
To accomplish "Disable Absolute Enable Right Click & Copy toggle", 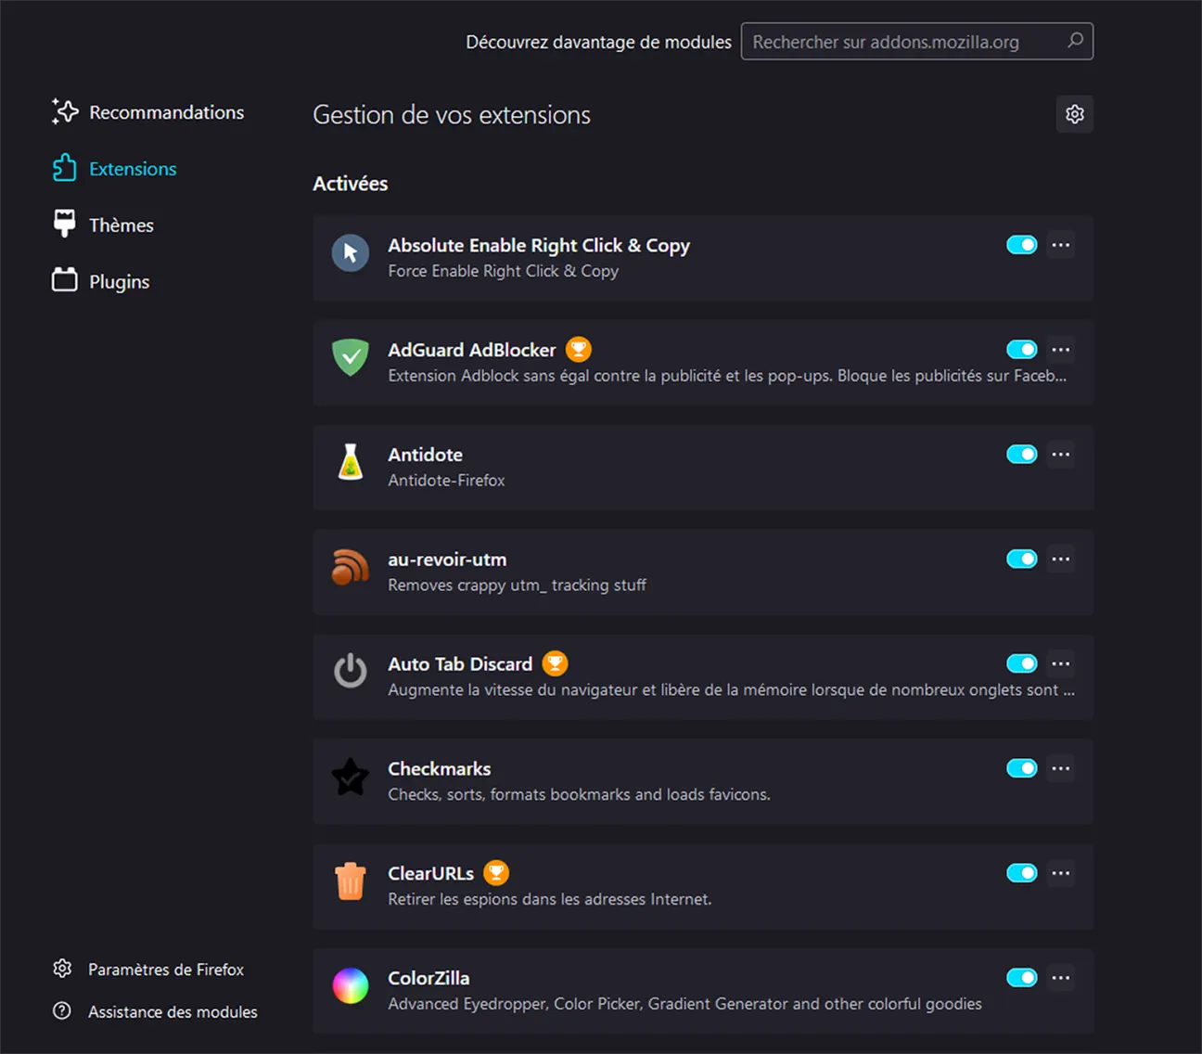I will tap(1022, 245).
